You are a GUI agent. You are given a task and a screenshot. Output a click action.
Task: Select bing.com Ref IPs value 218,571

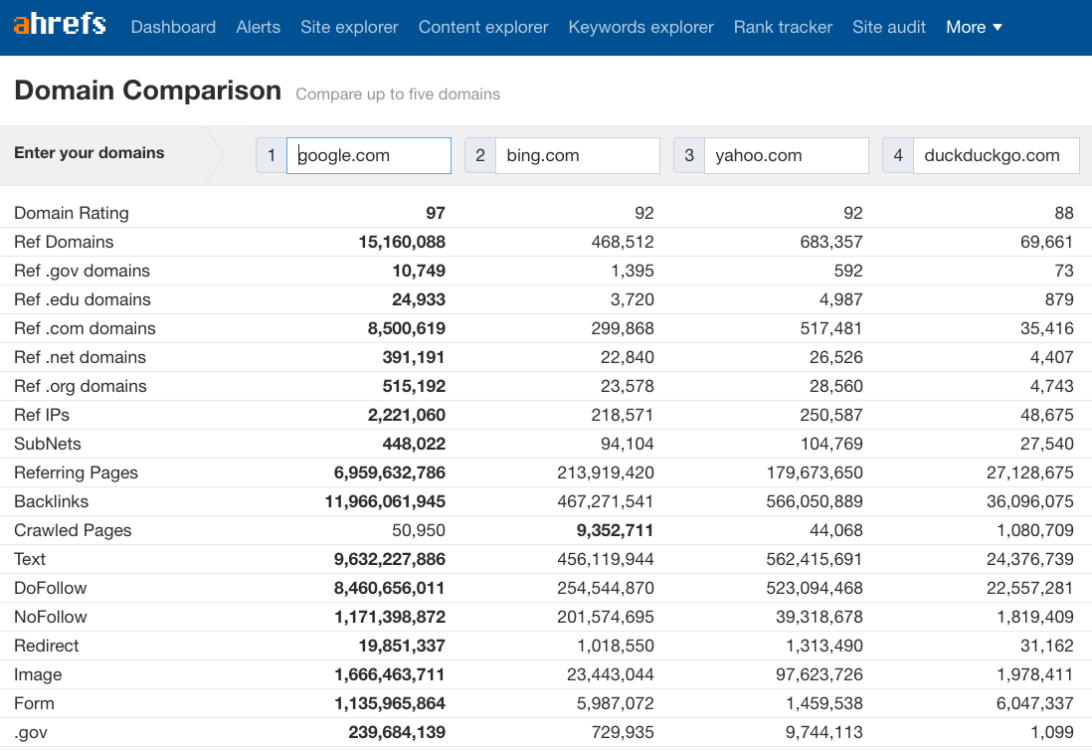point(623,415)
